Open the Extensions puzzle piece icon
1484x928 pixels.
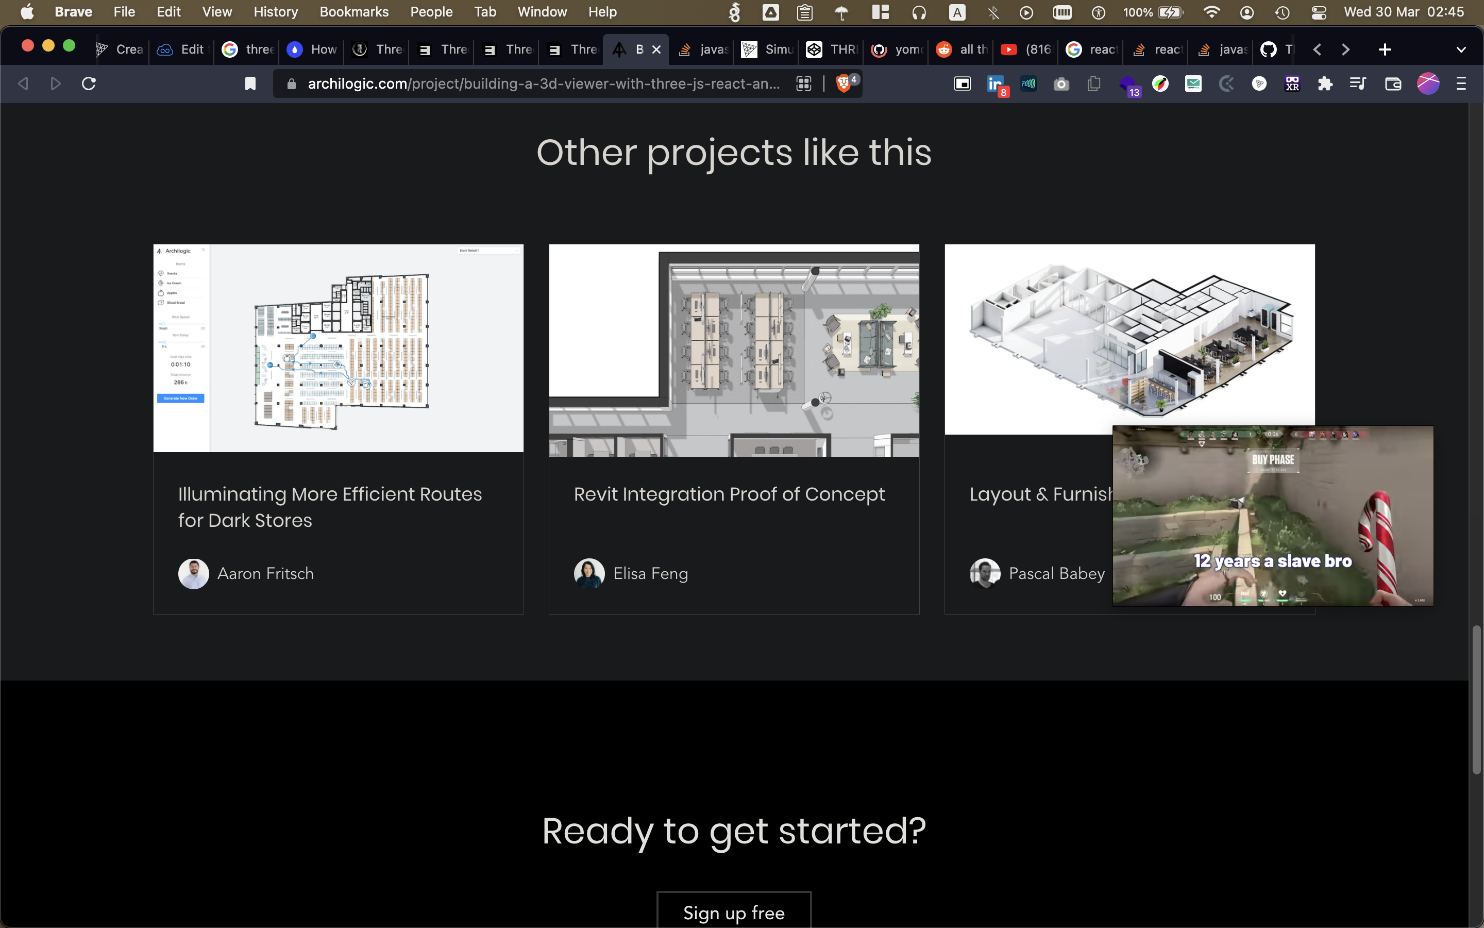tap(1325, 84)
